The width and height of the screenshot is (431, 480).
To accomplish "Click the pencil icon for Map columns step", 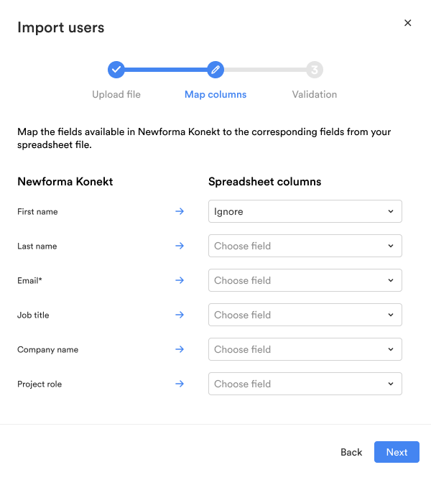I will click(215, 70).
